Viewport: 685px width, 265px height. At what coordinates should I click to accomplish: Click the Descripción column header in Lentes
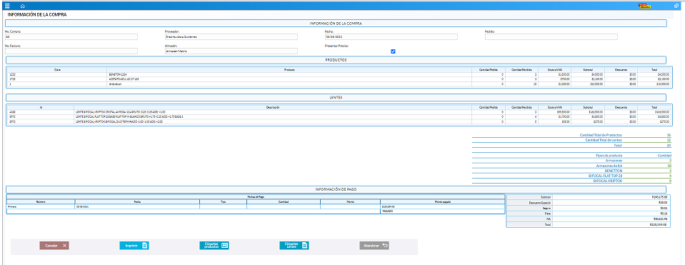[x=273, y=107]
